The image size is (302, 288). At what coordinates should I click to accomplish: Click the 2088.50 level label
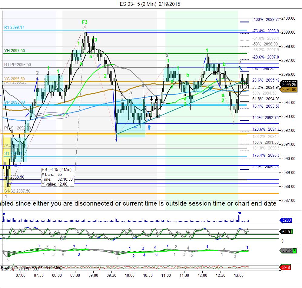tap(17, 177)
